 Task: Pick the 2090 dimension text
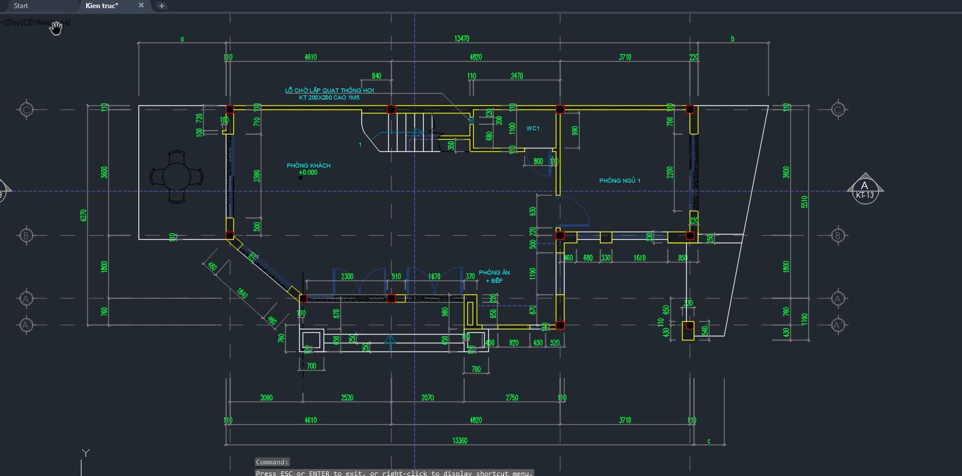[266, 397]
